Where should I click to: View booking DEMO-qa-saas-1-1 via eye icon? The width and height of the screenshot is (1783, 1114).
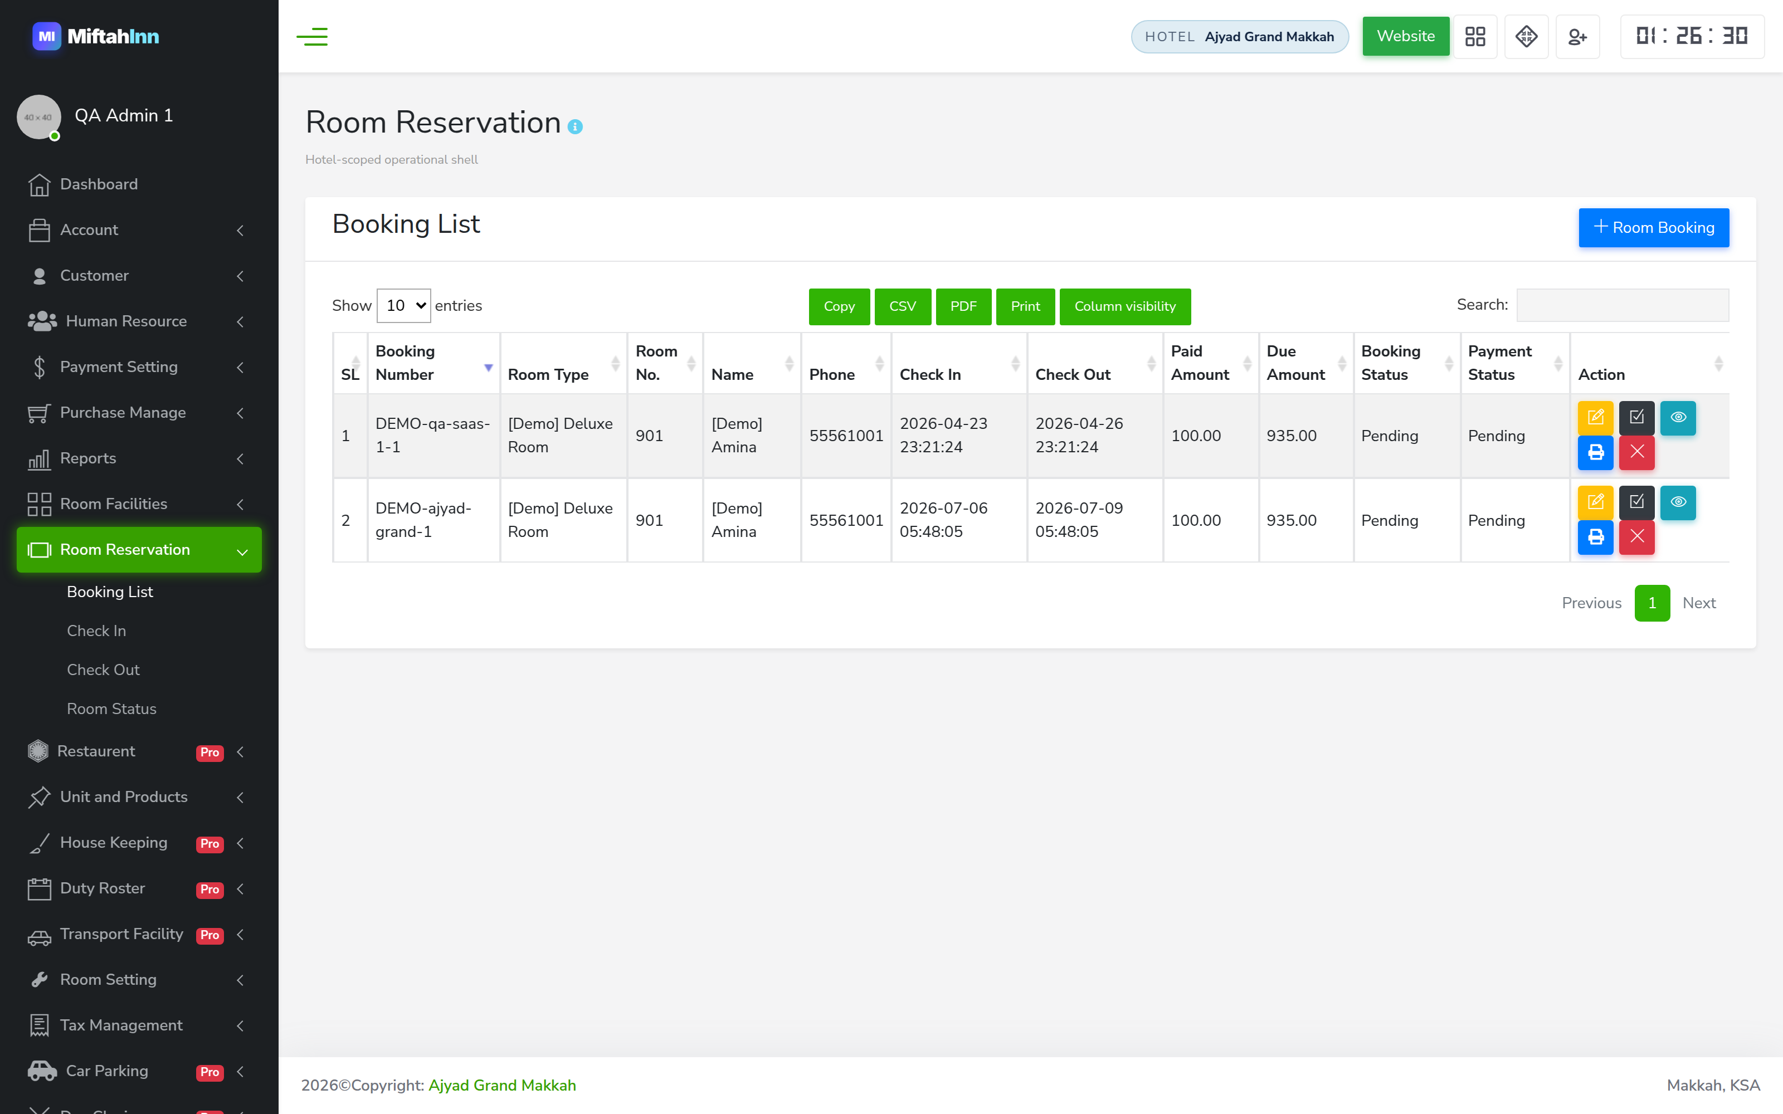pyautogui.click(x=1678, y=418)
